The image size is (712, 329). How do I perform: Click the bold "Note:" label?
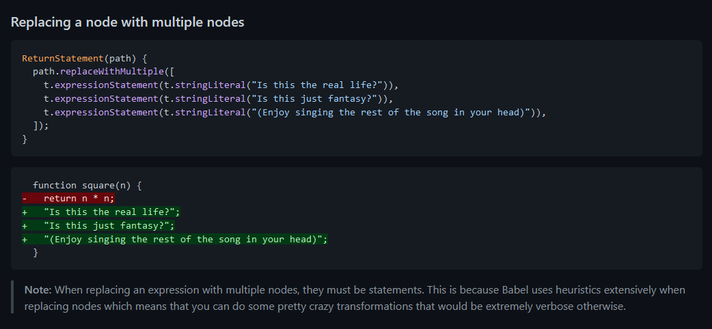pyautogui.click(x=38, y=290)
